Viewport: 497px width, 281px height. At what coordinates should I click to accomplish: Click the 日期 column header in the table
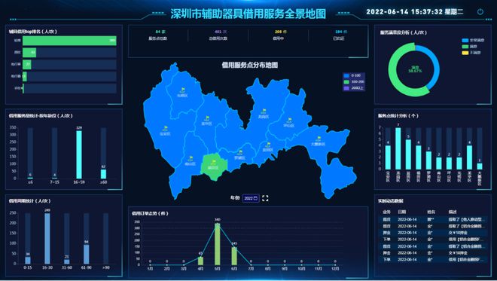402,212
